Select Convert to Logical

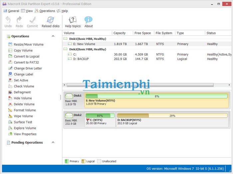pos(26,56)
